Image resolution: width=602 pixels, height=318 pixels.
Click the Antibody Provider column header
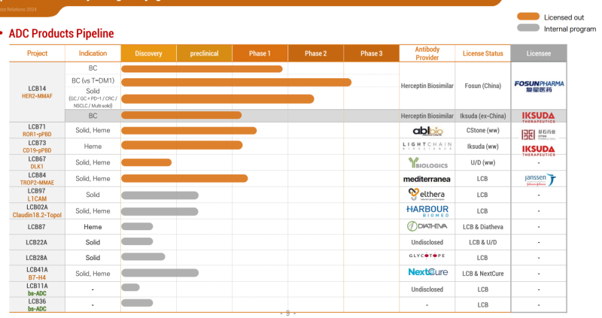pos(427,53)
